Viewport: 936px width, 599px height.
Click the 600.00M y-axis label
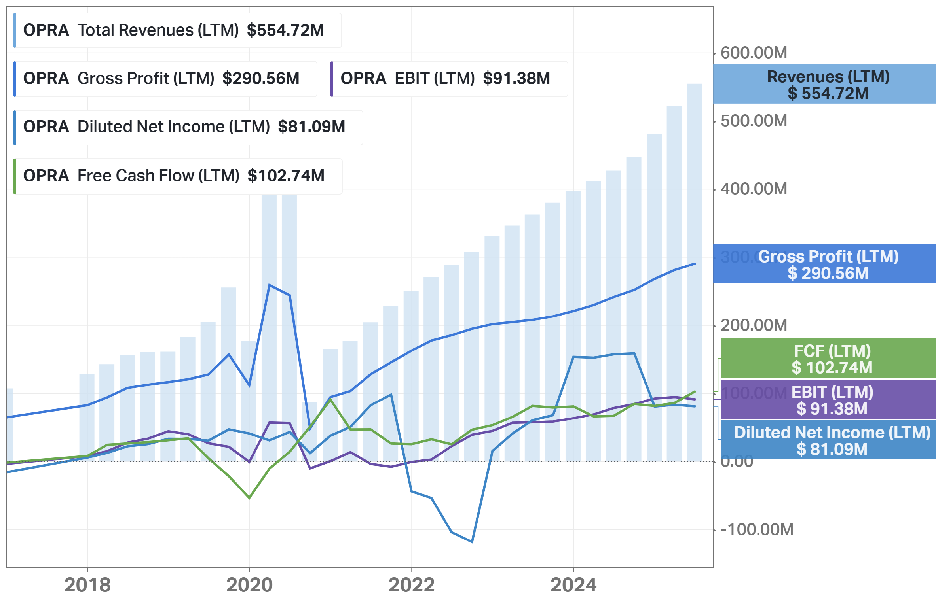[754, 53]
